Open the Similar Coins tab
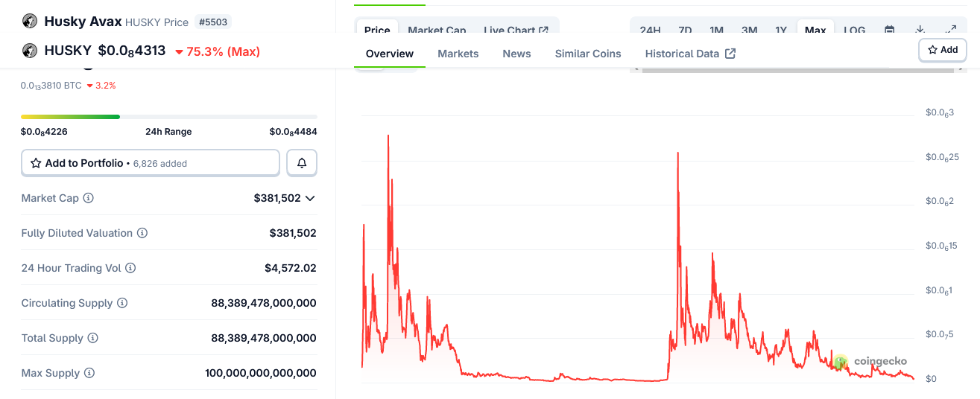 [588, 54]
